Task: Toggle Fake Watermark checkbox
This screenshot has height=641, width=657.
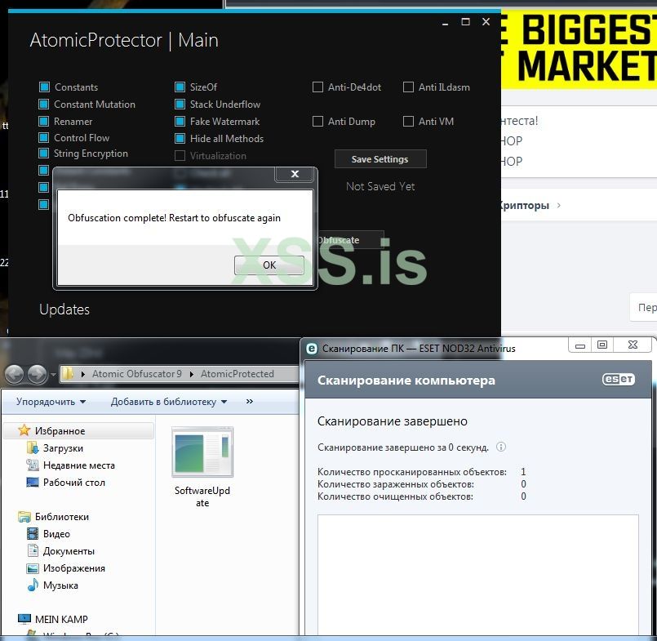Action: tap(180, 121)
